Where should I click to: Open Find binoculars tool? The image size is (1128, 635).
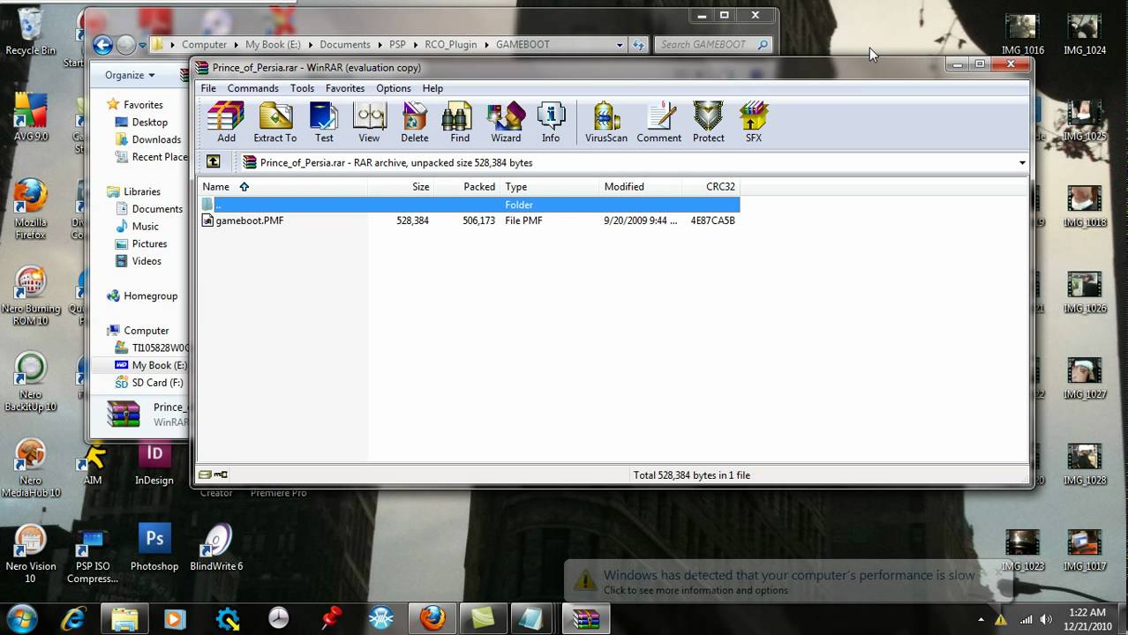459,122
